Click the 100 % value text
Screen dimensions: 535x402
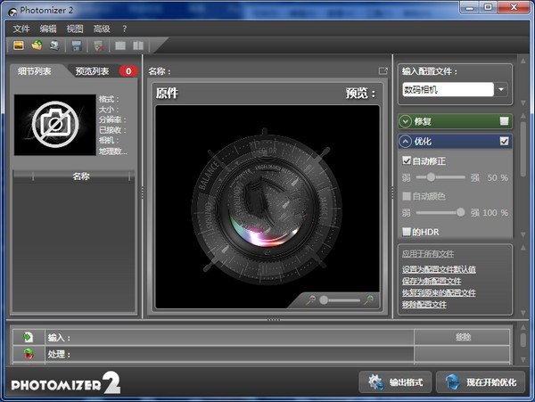(495, 213)
